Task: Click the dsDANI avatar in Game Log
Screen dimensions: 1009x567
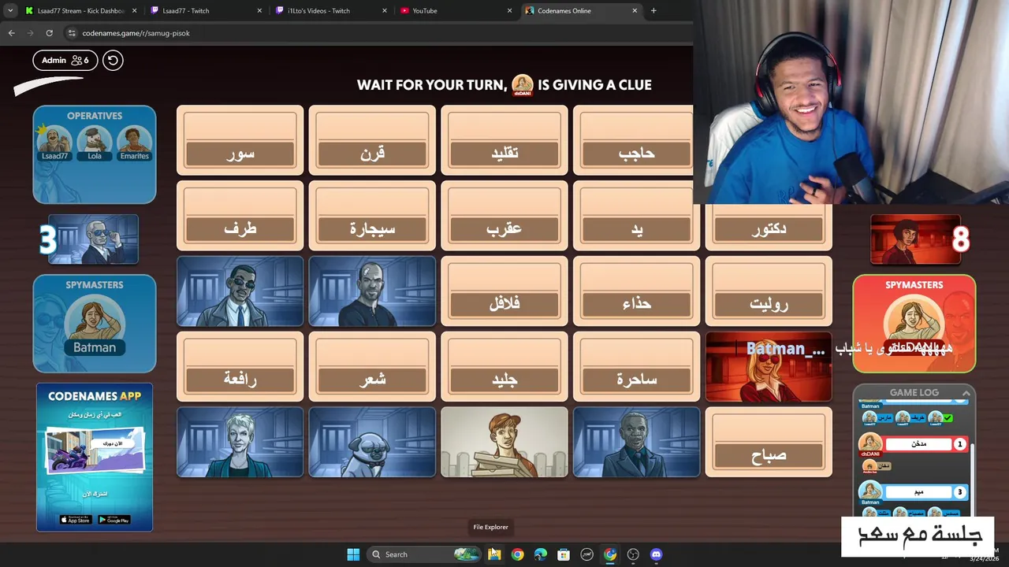Action: [870, 443]
